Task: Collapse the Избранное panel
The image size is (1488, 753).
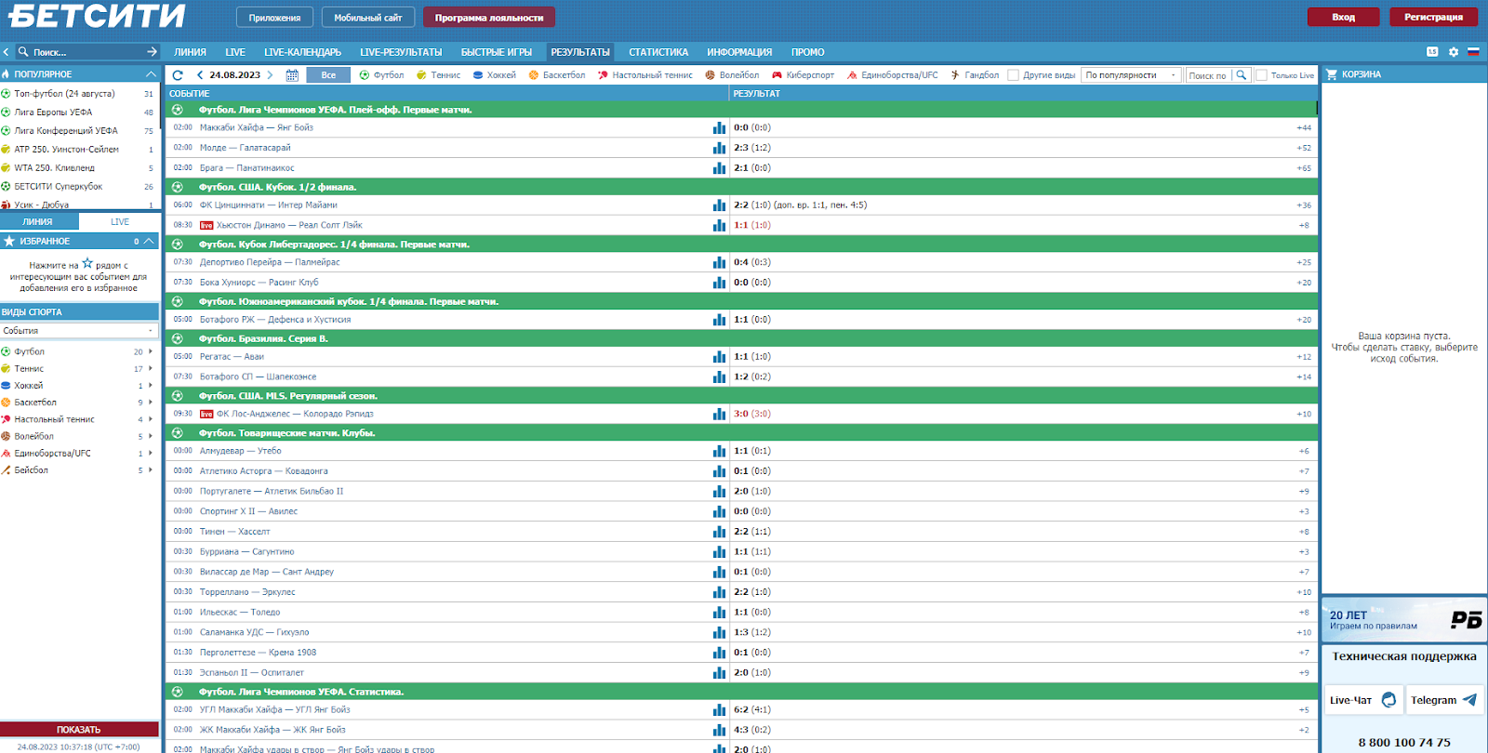Action: (x=149, y=241)
